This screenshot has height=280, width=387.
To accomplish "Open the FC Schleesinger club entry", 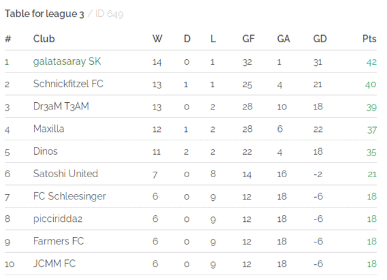I will 70,197.
